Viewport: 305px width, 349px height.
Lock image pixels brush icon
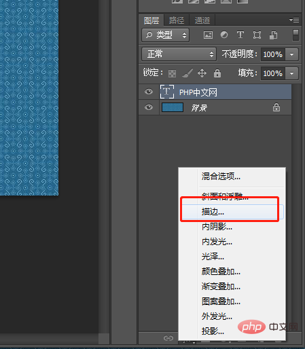click(187, 73)
